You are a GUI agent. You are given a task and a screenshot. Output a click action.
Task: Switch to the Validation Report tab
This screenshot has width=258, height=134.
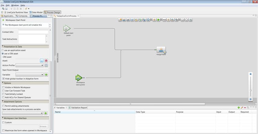pyautogui.click(x=78, y=108)
